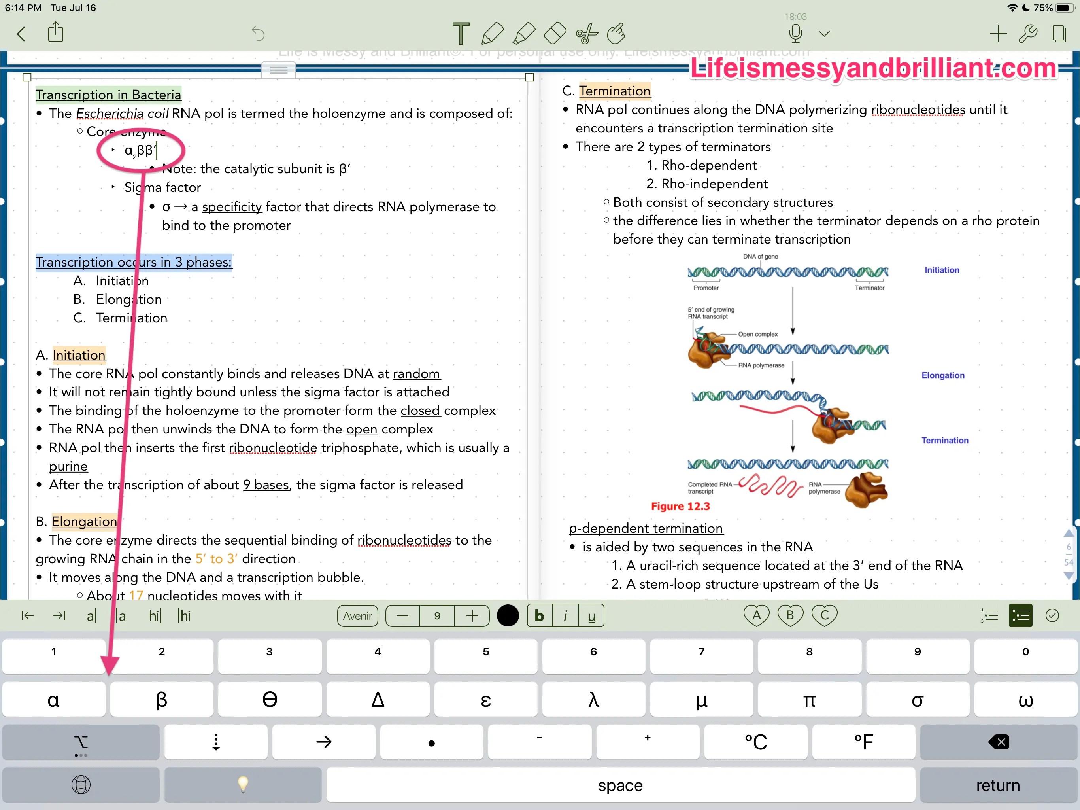Viewport: 1080px width, 810px height.
Task: Tap the share/export button
Action: [56, 32]
